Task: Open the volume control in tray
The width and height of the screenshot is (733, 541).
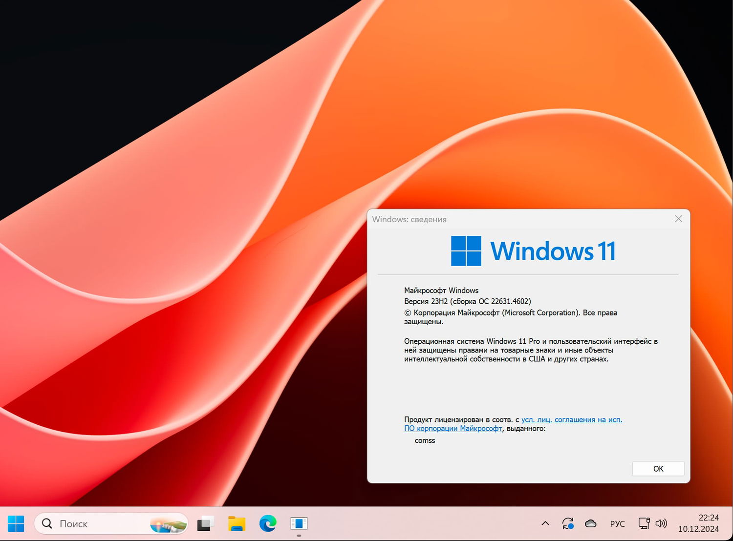Action: 662,523
